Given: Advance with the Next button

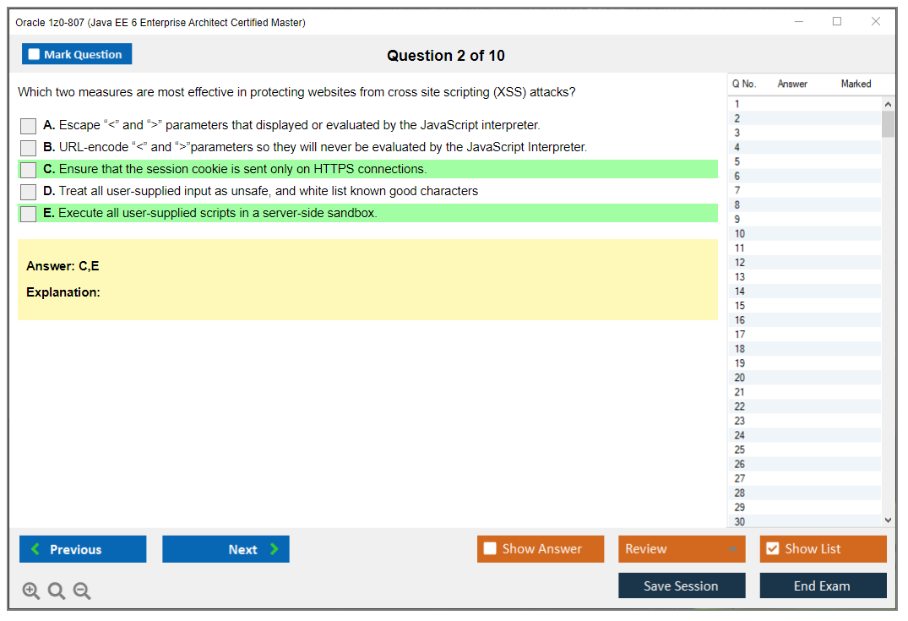Looking at the screenshot, I should [x=226, y=549].
